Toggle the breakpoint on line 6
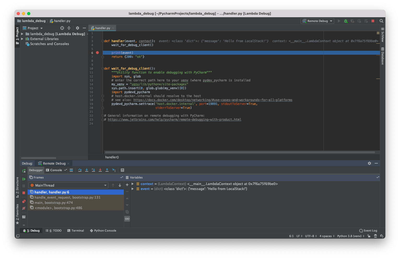Viewport: 400px width, 258px height. point(97,53)
